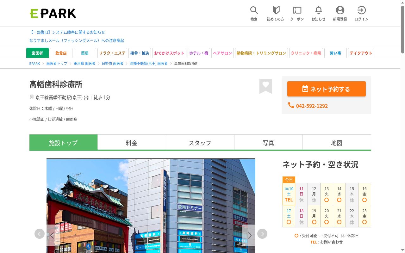Viewport: 405px width, 253px height.
Task: Open the クーポン coupon icon
Action: point(297,14)
